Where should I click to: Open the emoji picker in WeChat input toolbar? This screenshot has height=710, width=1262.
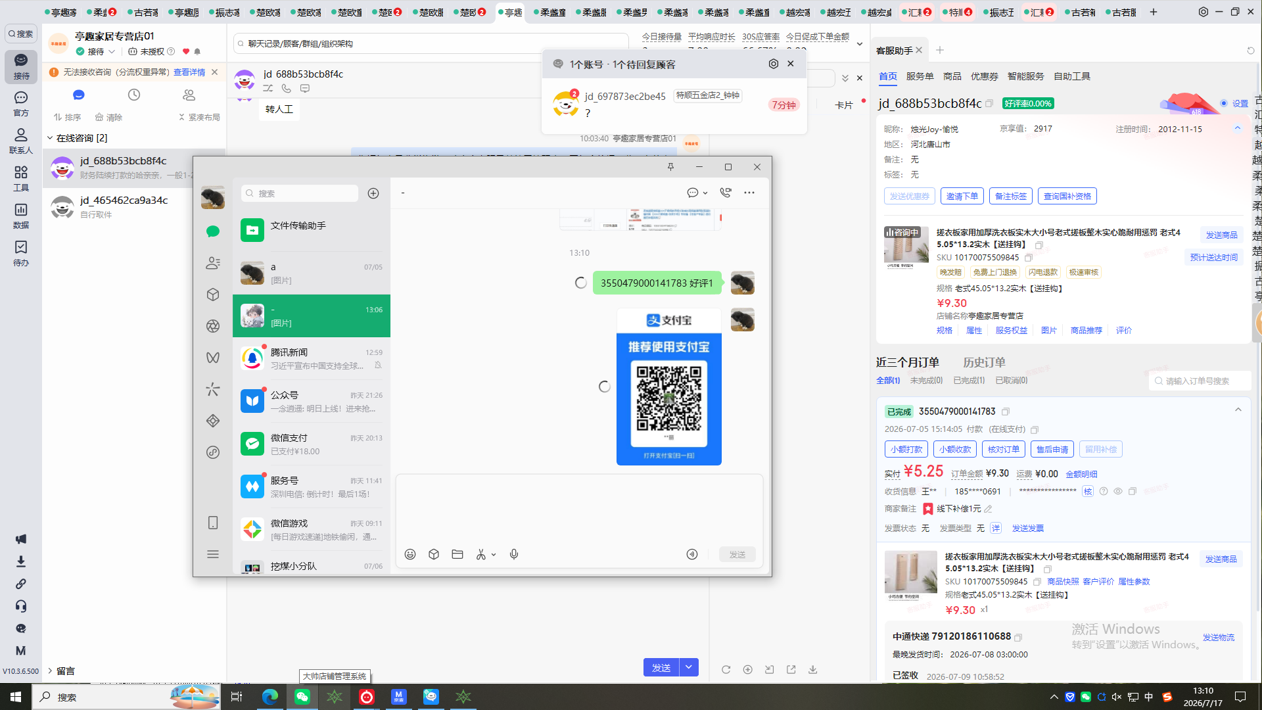(410, 554)
